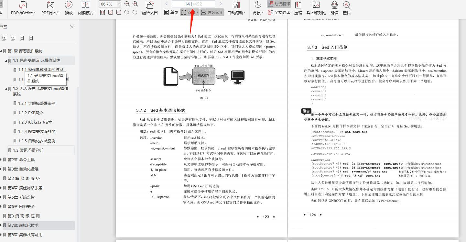Open the zoom percentage dropdown
Viewport: 466px width, 242px height.
point(119,4)
